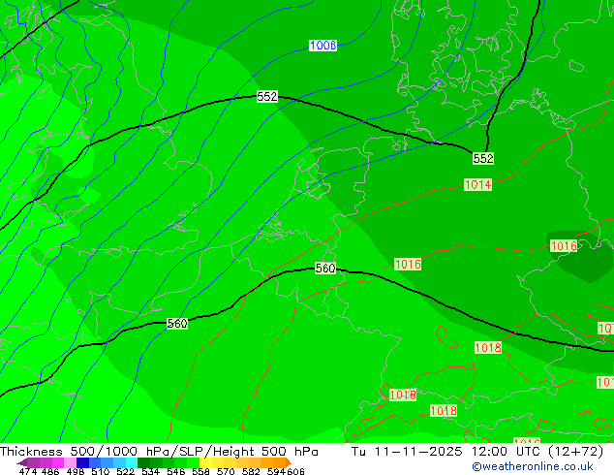The image size is (614, 475).
Task: Click the cyan legend swatch before dark green
Action: (x=132, y=462)
